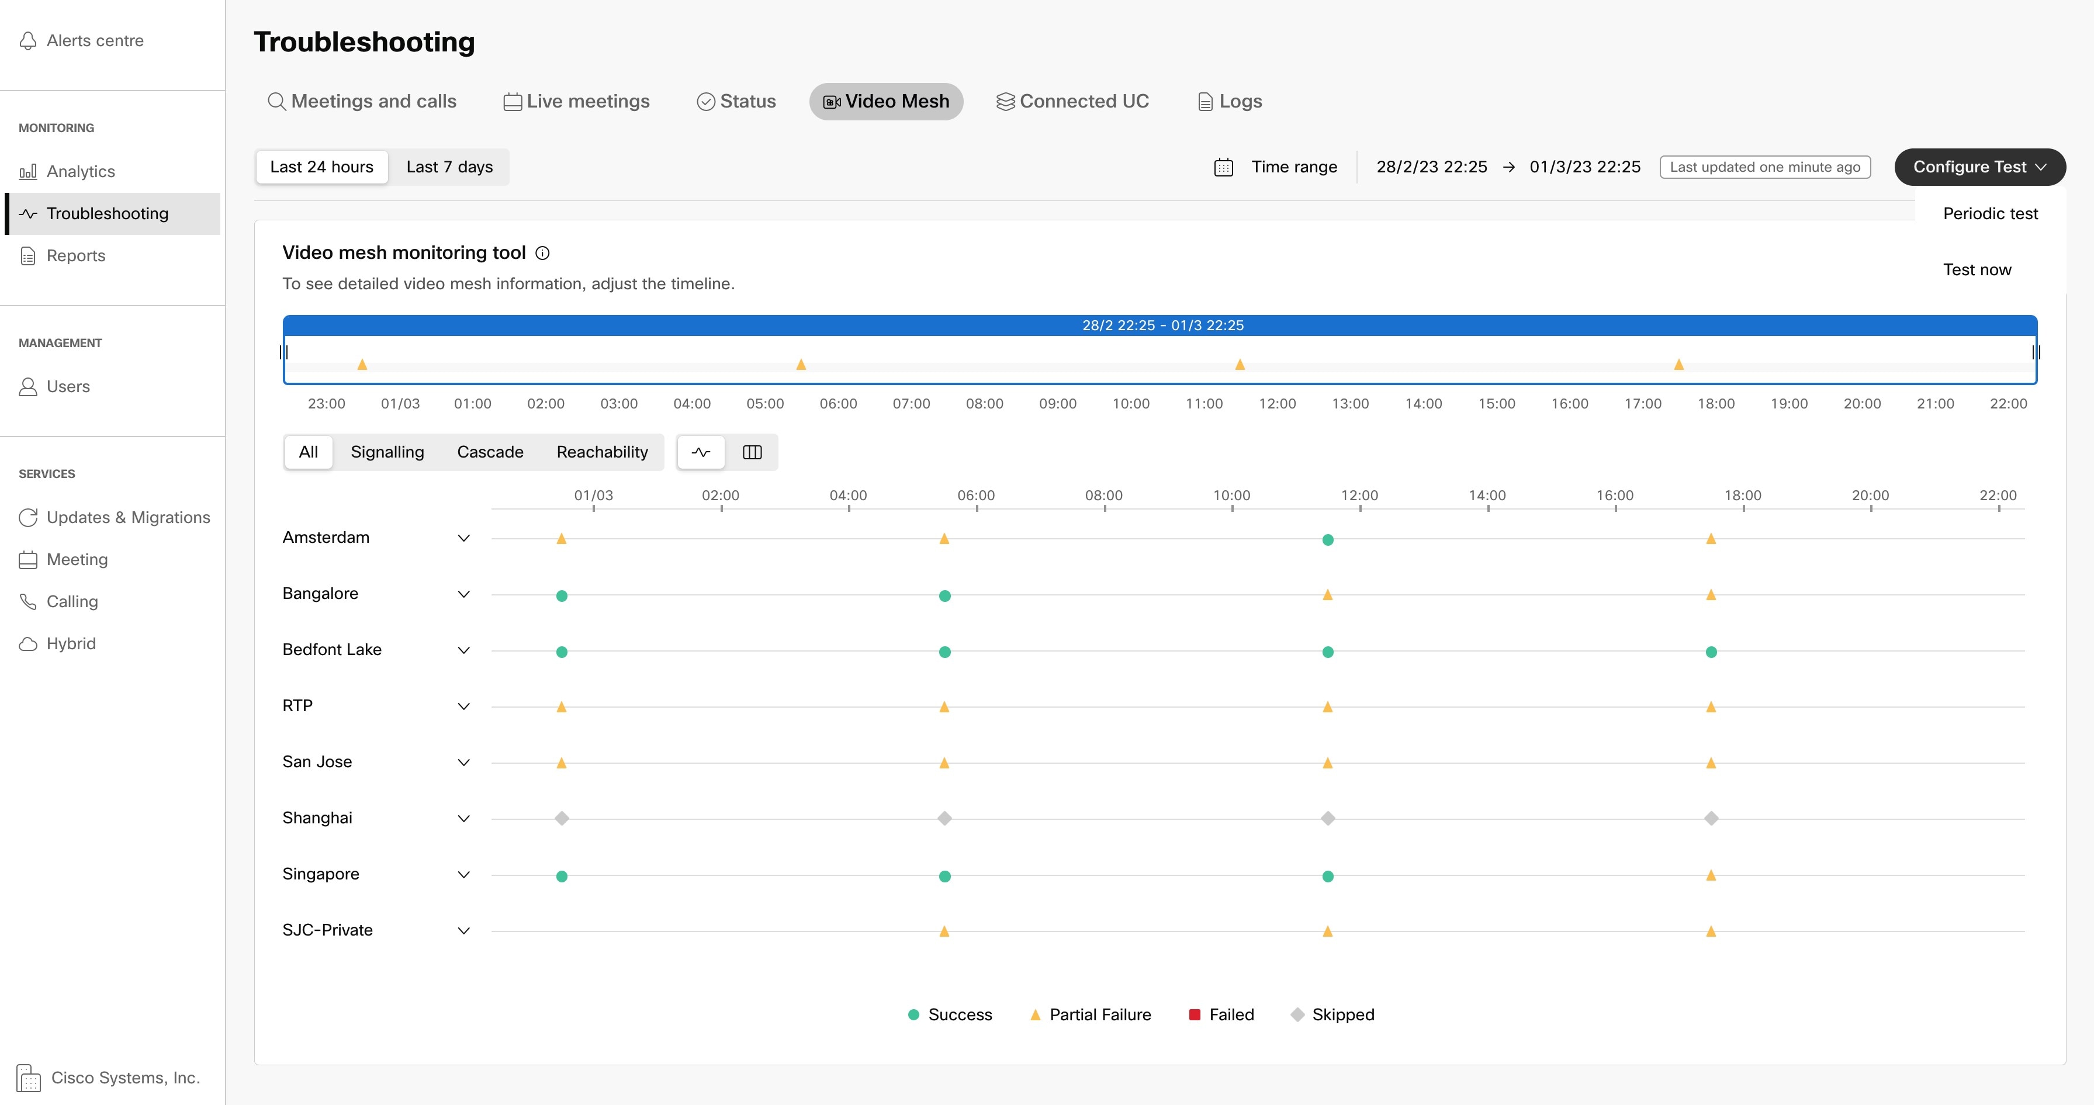The width and height of the screenshot is (2094, 1105).
Task: Expand the Amsterdam cluster row
Action: [463, 538]
